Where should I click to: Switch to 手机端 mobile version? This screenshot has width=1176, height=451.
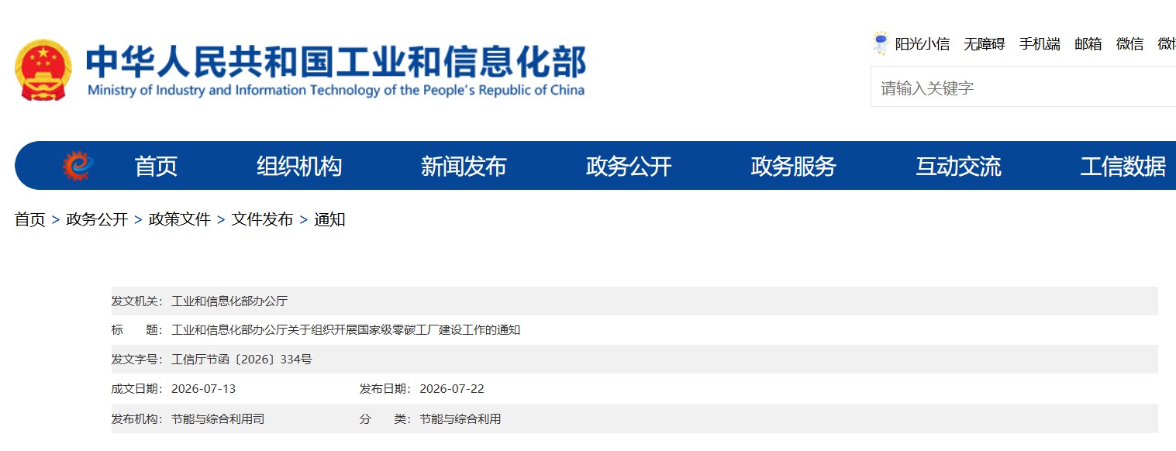1040,44
